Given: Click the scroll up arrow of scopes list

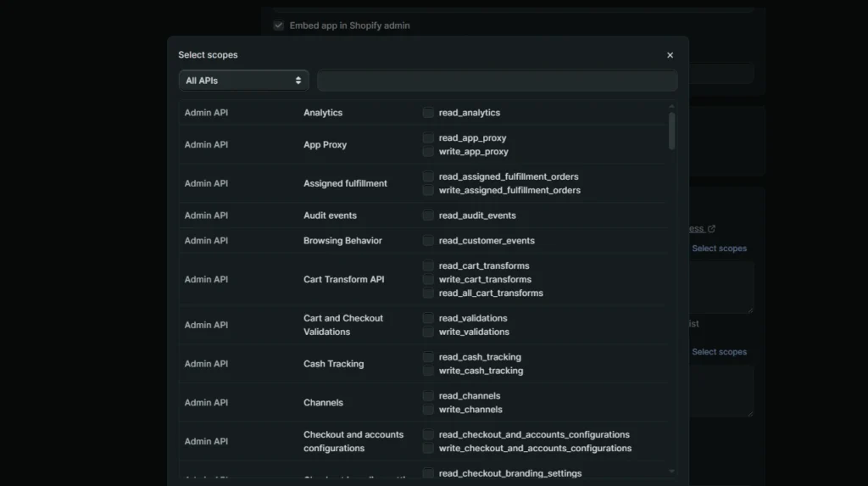Looking at the screenshot, I should coord(671,106).
